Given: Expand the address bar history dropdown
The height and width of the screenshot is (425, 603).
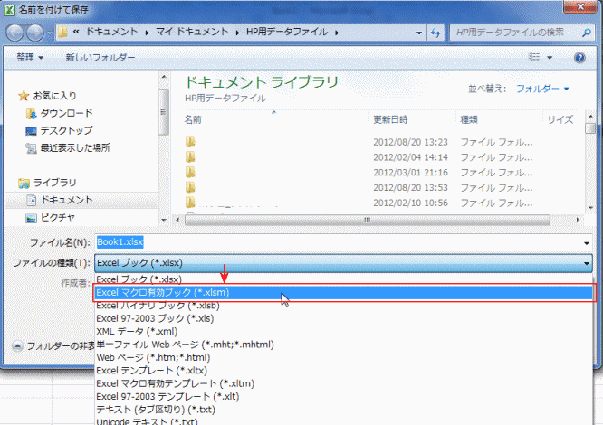Looking at the screenshot, I should [419, 33].
